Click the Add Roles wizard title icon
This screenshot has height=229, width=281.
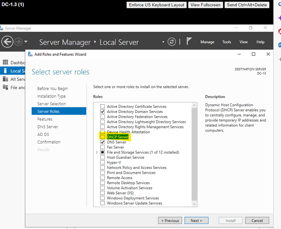pos(30,54)
